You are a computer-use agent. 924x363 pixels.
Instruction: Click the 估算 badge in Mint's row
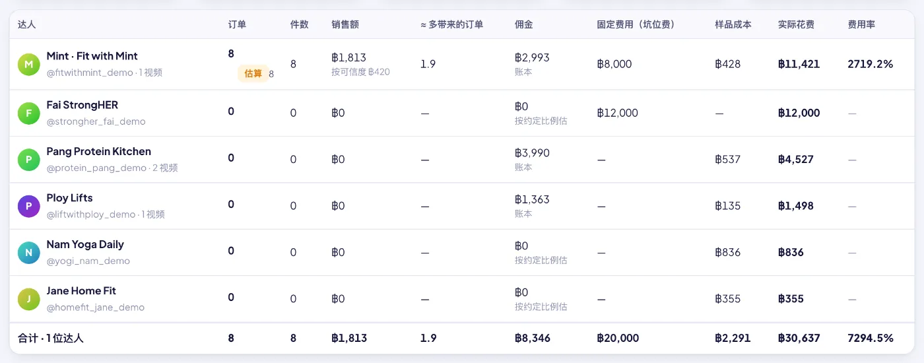(253, 73)
